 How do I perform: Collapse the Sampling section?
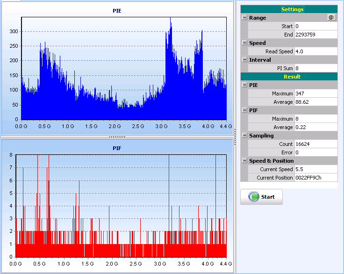(x=244, y=136)
